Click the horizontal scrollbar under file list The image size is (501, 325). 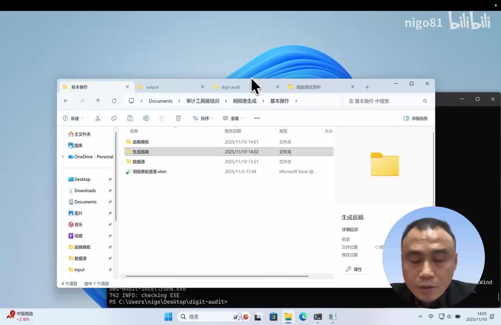(217, 276)
